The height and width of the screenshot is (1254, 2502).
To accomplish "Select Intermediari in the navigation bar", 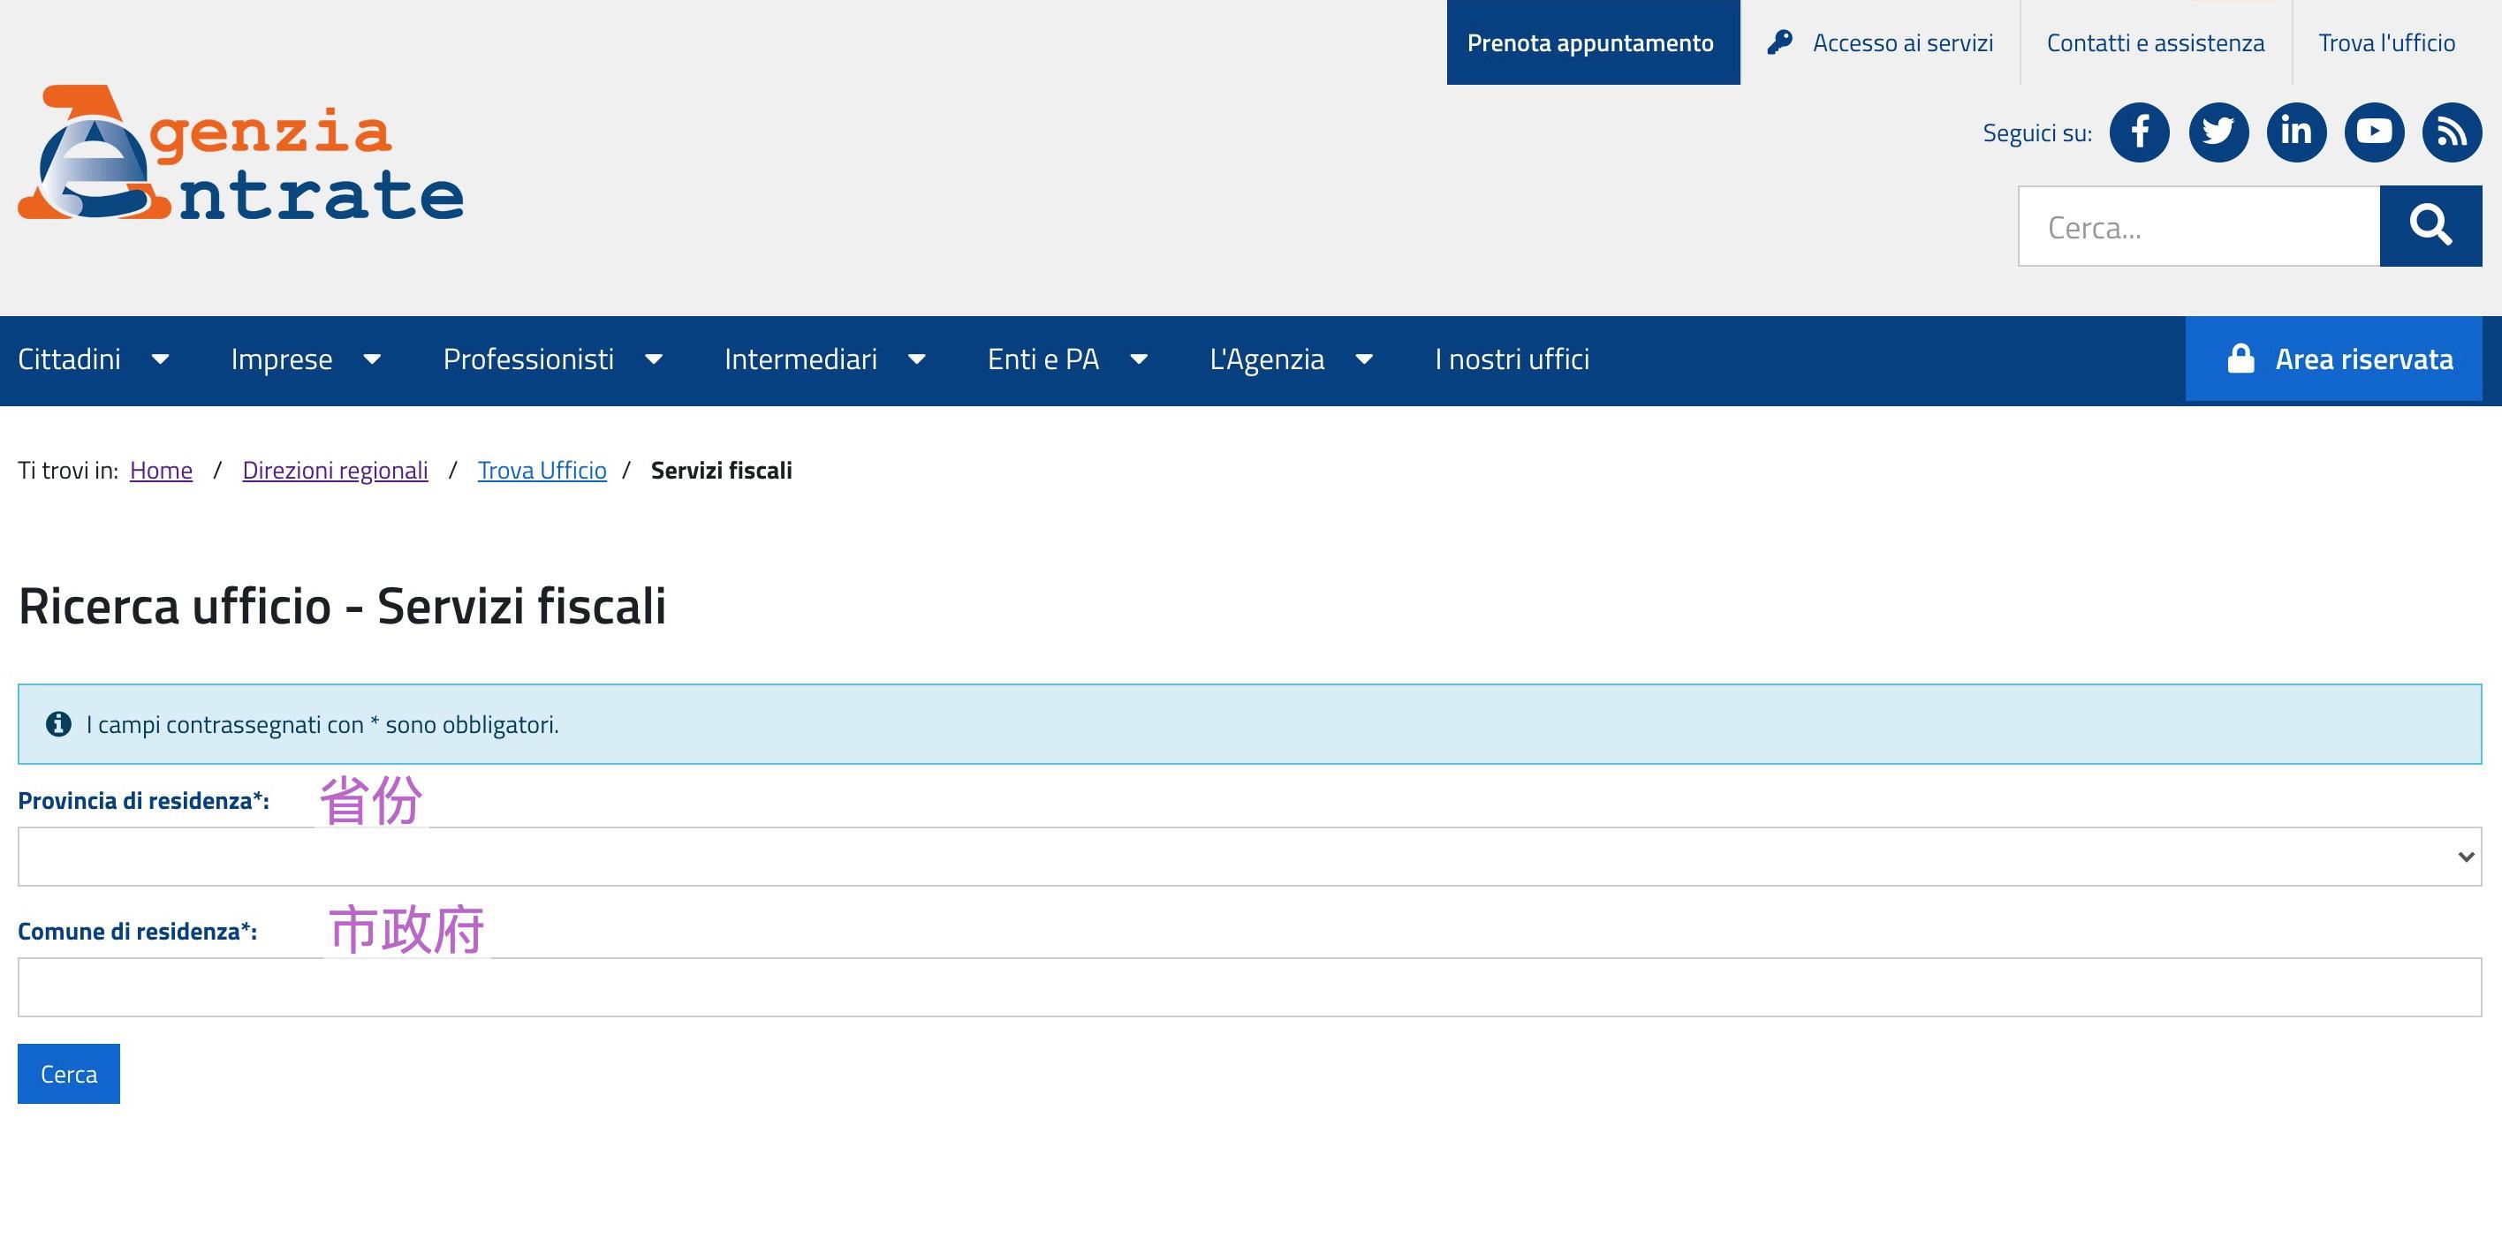I will pyautogui.click(x=800, y=359).
